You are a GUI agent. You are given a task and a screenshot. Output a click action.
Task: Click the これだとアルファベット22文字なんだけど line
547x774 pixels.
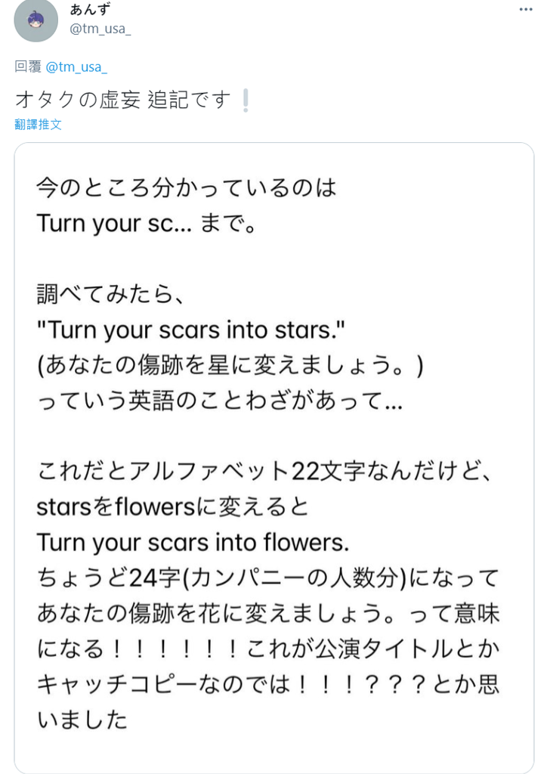click(264, 472)
